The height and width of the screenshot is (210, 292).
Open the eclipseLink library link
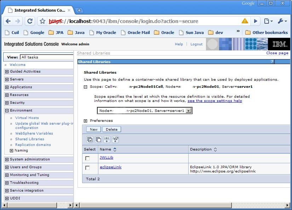click(111, 167)
